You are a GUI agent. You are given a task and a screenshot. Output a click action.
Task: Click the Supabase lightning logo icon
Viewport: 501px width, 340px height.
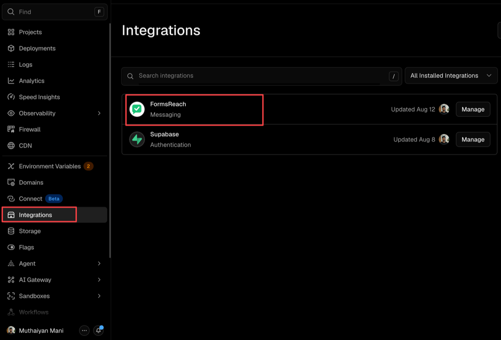click(137, 140)
